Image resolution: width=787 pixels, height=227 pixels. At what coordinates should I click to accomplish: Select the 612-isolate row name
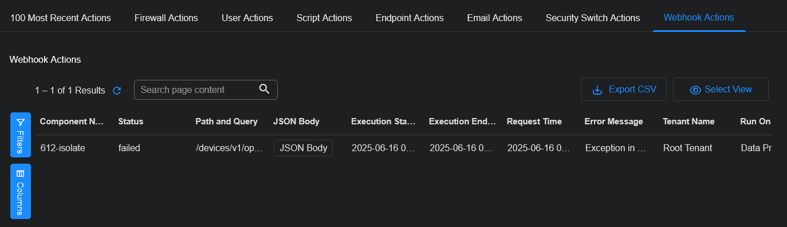(x=63, y=148)
